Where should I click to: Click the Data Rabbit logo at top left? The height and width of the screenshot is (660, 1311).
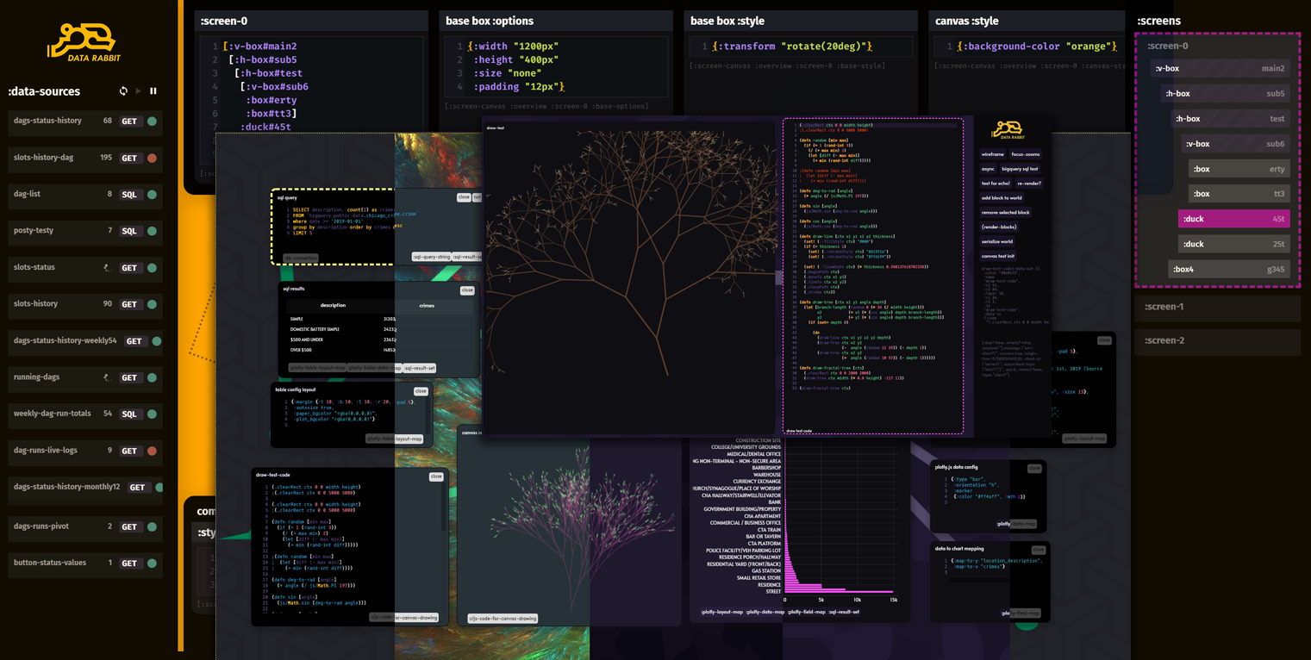(84, 42)
